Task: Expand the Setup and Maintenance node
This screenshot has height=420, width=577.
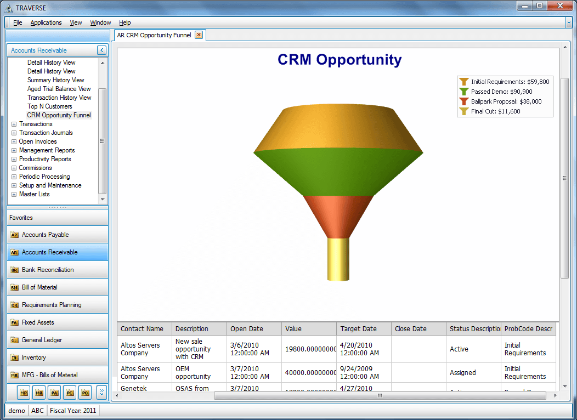Action: click(14, 186)
